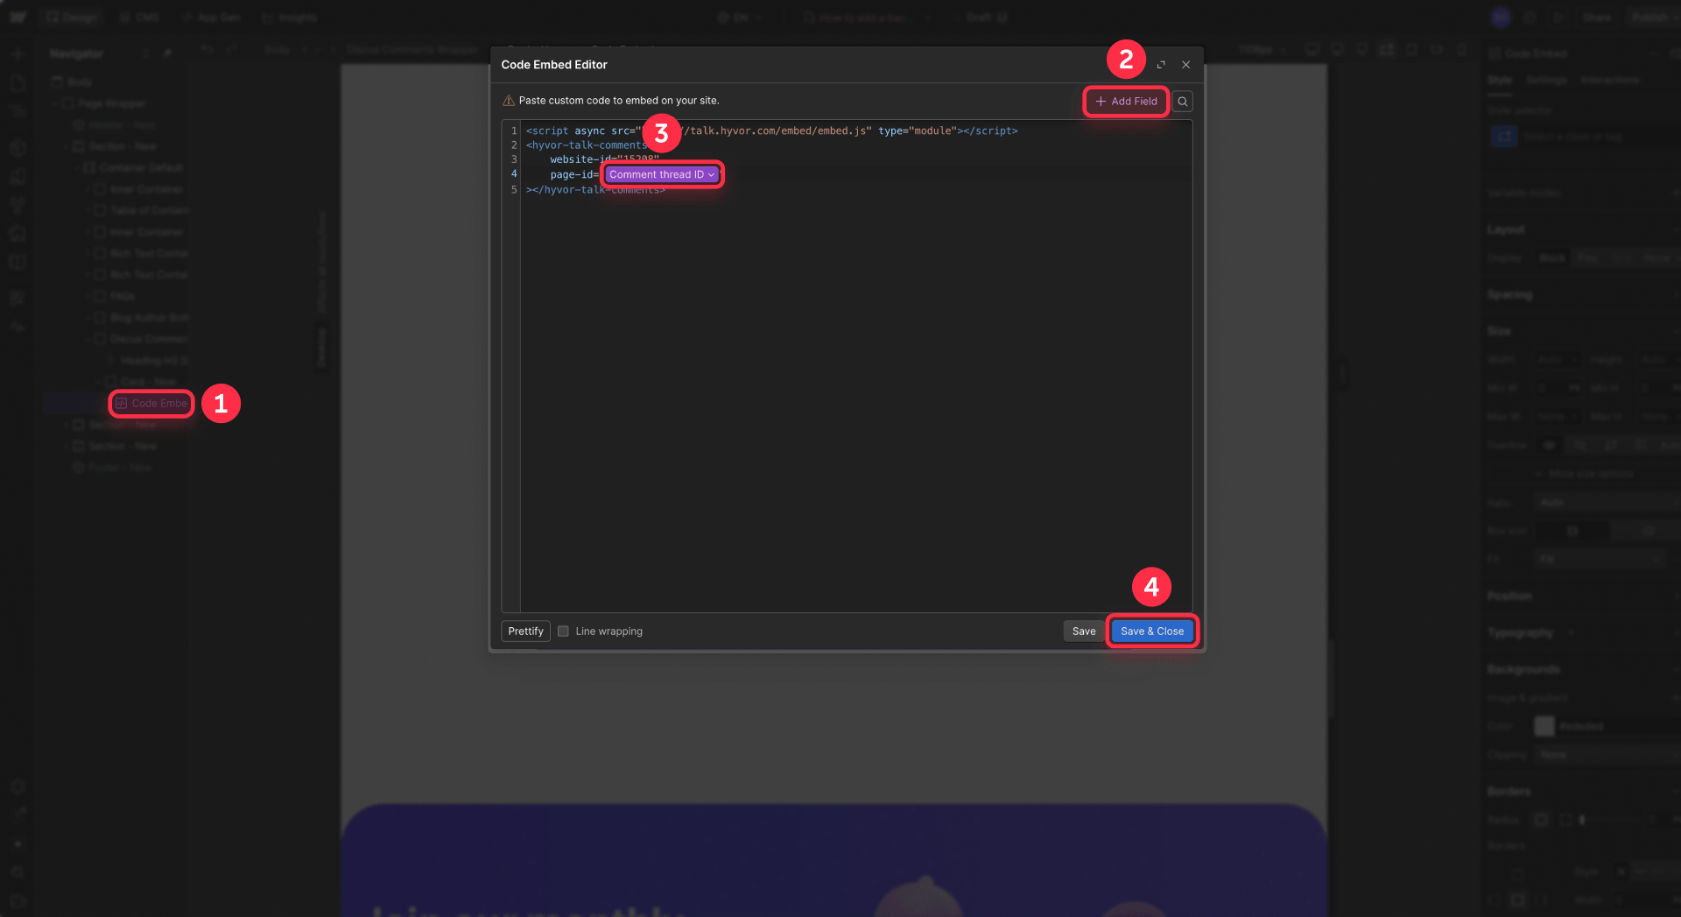Click Save & Close
The image size is (1681, 917).
point(1152,631)
